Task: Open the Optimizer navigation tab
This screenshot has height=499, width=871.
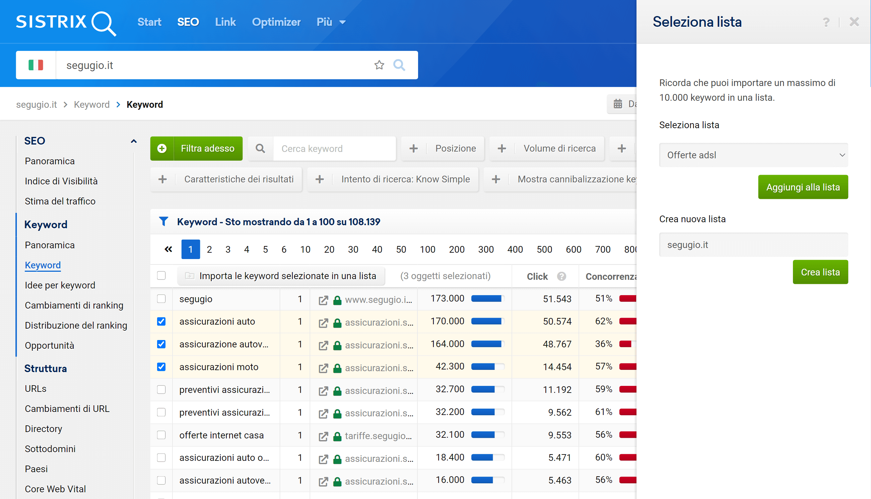Action: pyautogui.click(x=276, y=22)
